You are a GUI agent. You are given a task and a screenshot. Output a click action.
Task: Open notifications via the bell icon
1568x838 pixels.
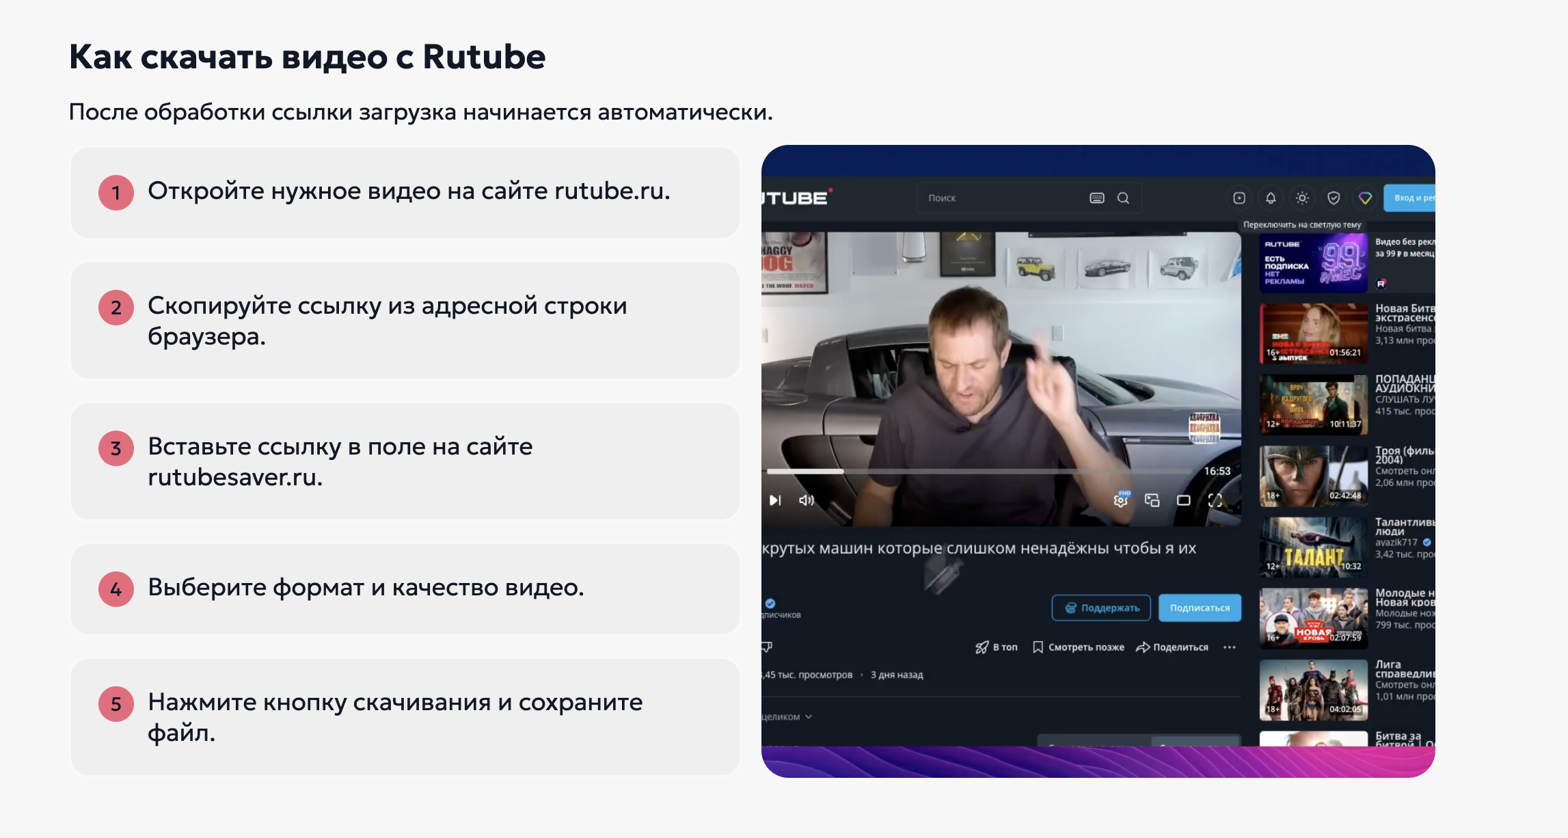click(x=1270, y=198)
